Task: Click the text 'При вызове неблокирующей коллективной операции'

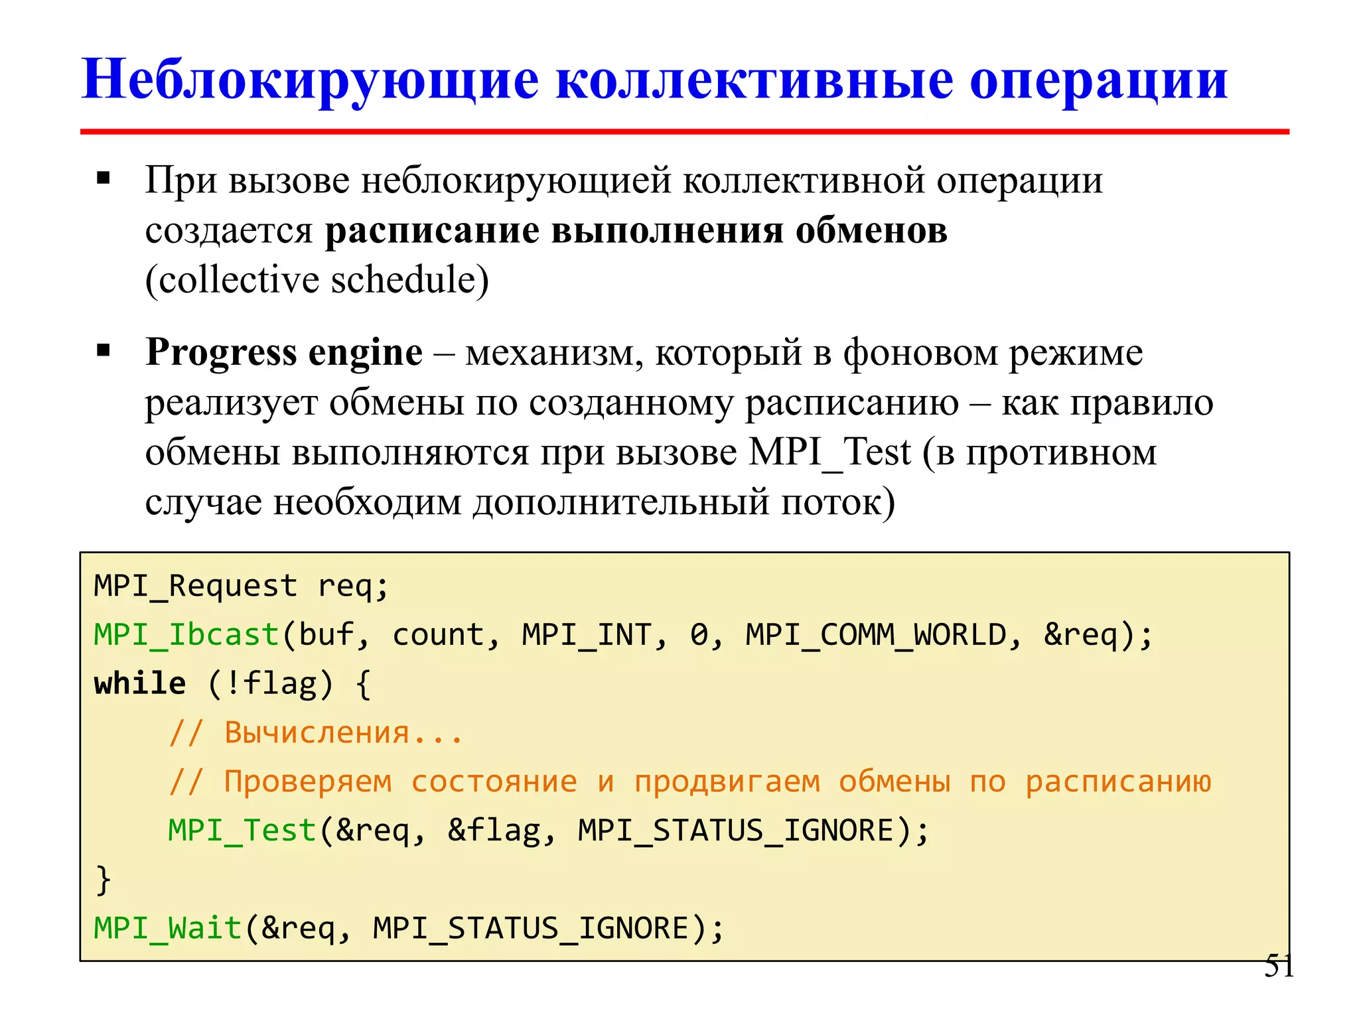Action: 624,180
